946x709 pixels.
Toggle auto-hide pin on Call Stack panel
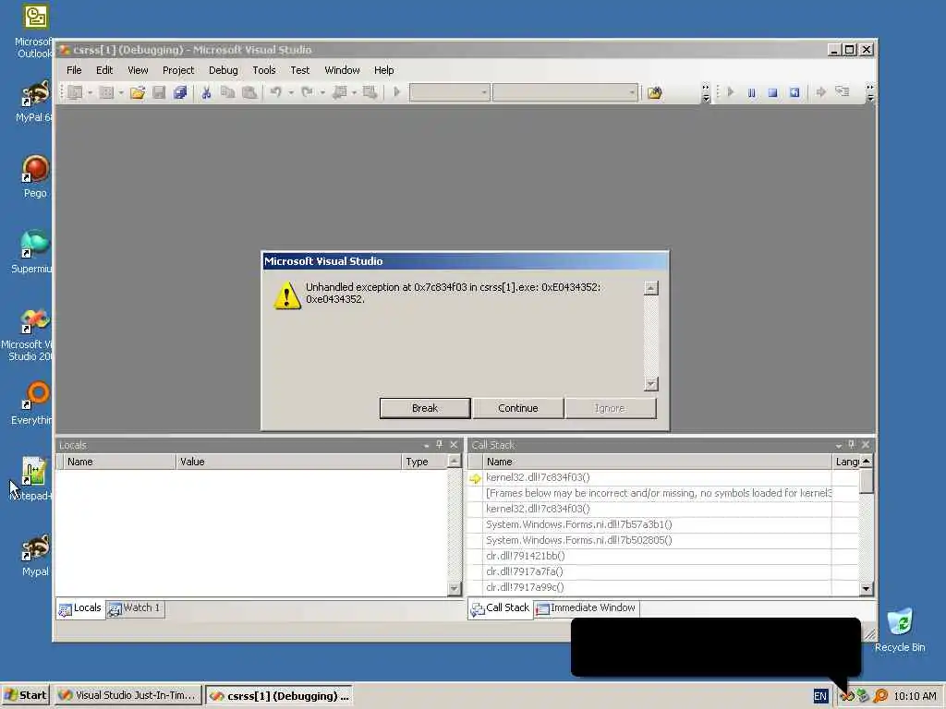[852, 444]
